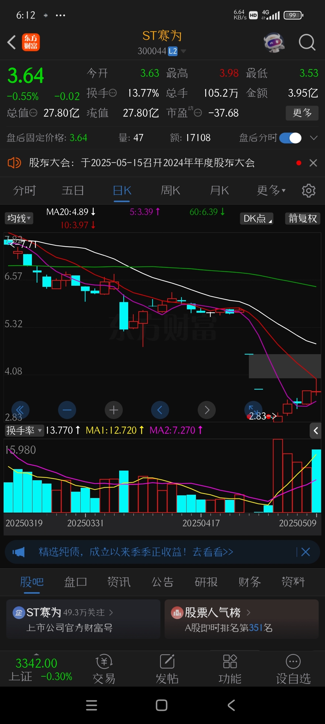Expand chart to fullscreen icon
The image size is (325, 724).
click(x=253, y=410)
